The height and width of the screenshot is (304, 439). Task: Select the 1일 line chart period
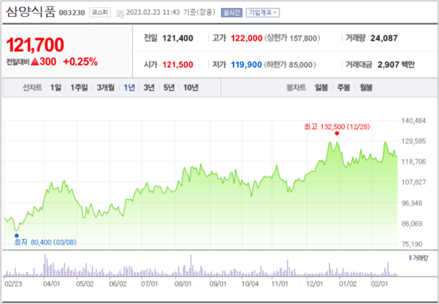(x=55, y=88)
